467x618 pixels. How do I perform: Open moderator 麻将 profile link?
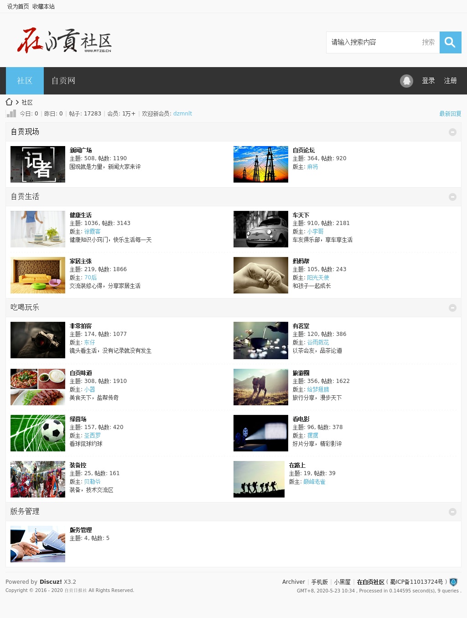[x=312, y=167]
